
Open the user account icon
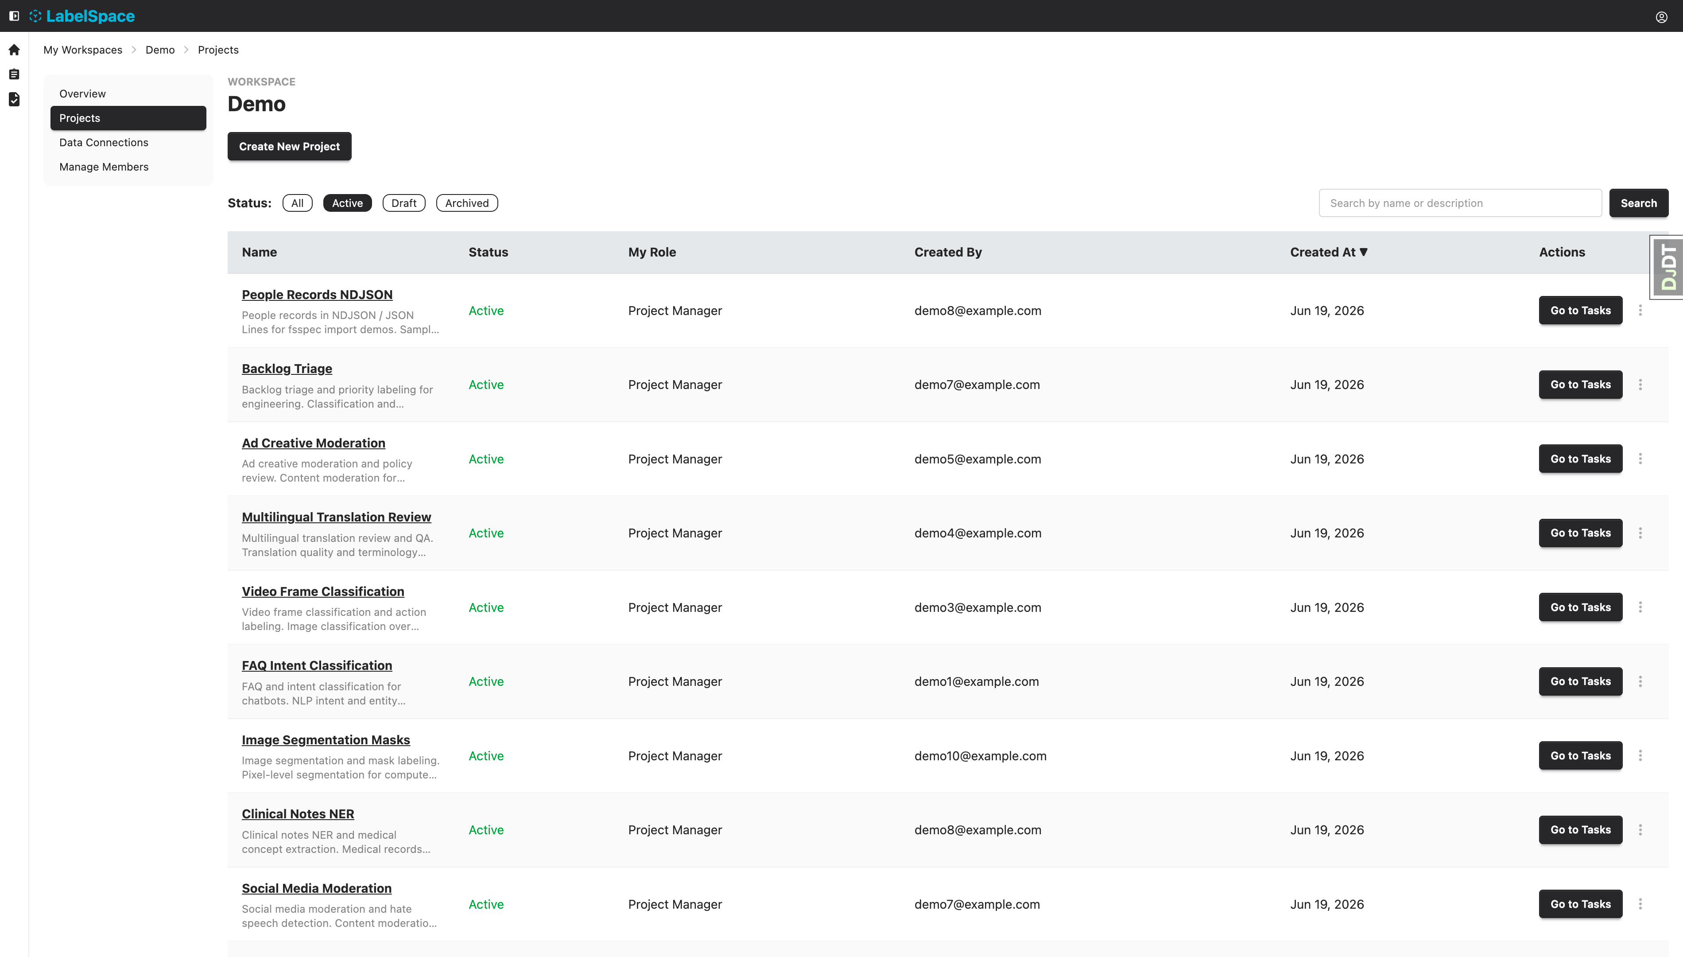click(x=1661, y=16)
